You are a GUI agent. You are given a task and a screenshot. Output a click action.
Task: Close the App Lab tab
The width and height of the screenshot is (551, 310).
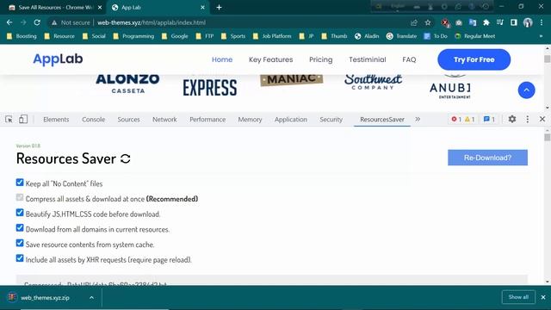click(x=203, y=7)
